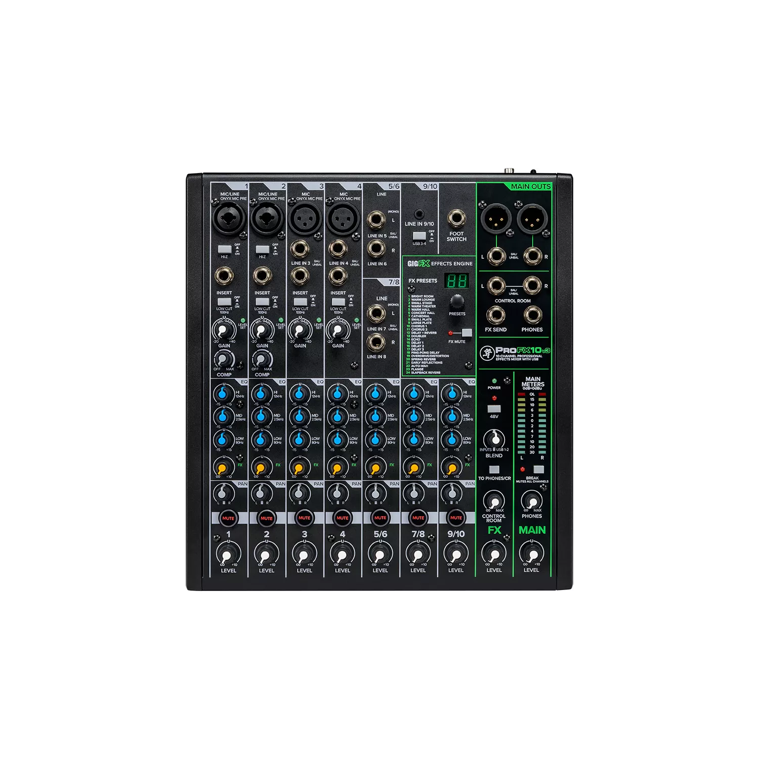Click the channel 2 COMP knob

(x=262, y=360)
